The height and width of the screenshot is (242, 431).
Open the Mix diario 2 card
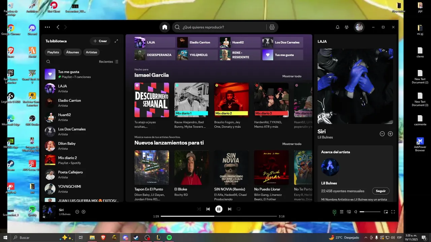[231, 106]
